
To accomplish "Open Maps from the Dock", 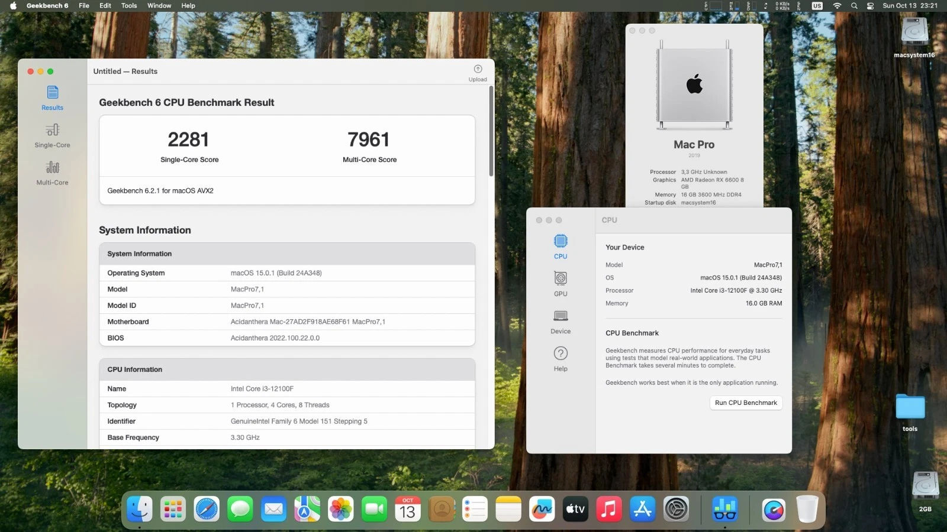I will [307, 508].
